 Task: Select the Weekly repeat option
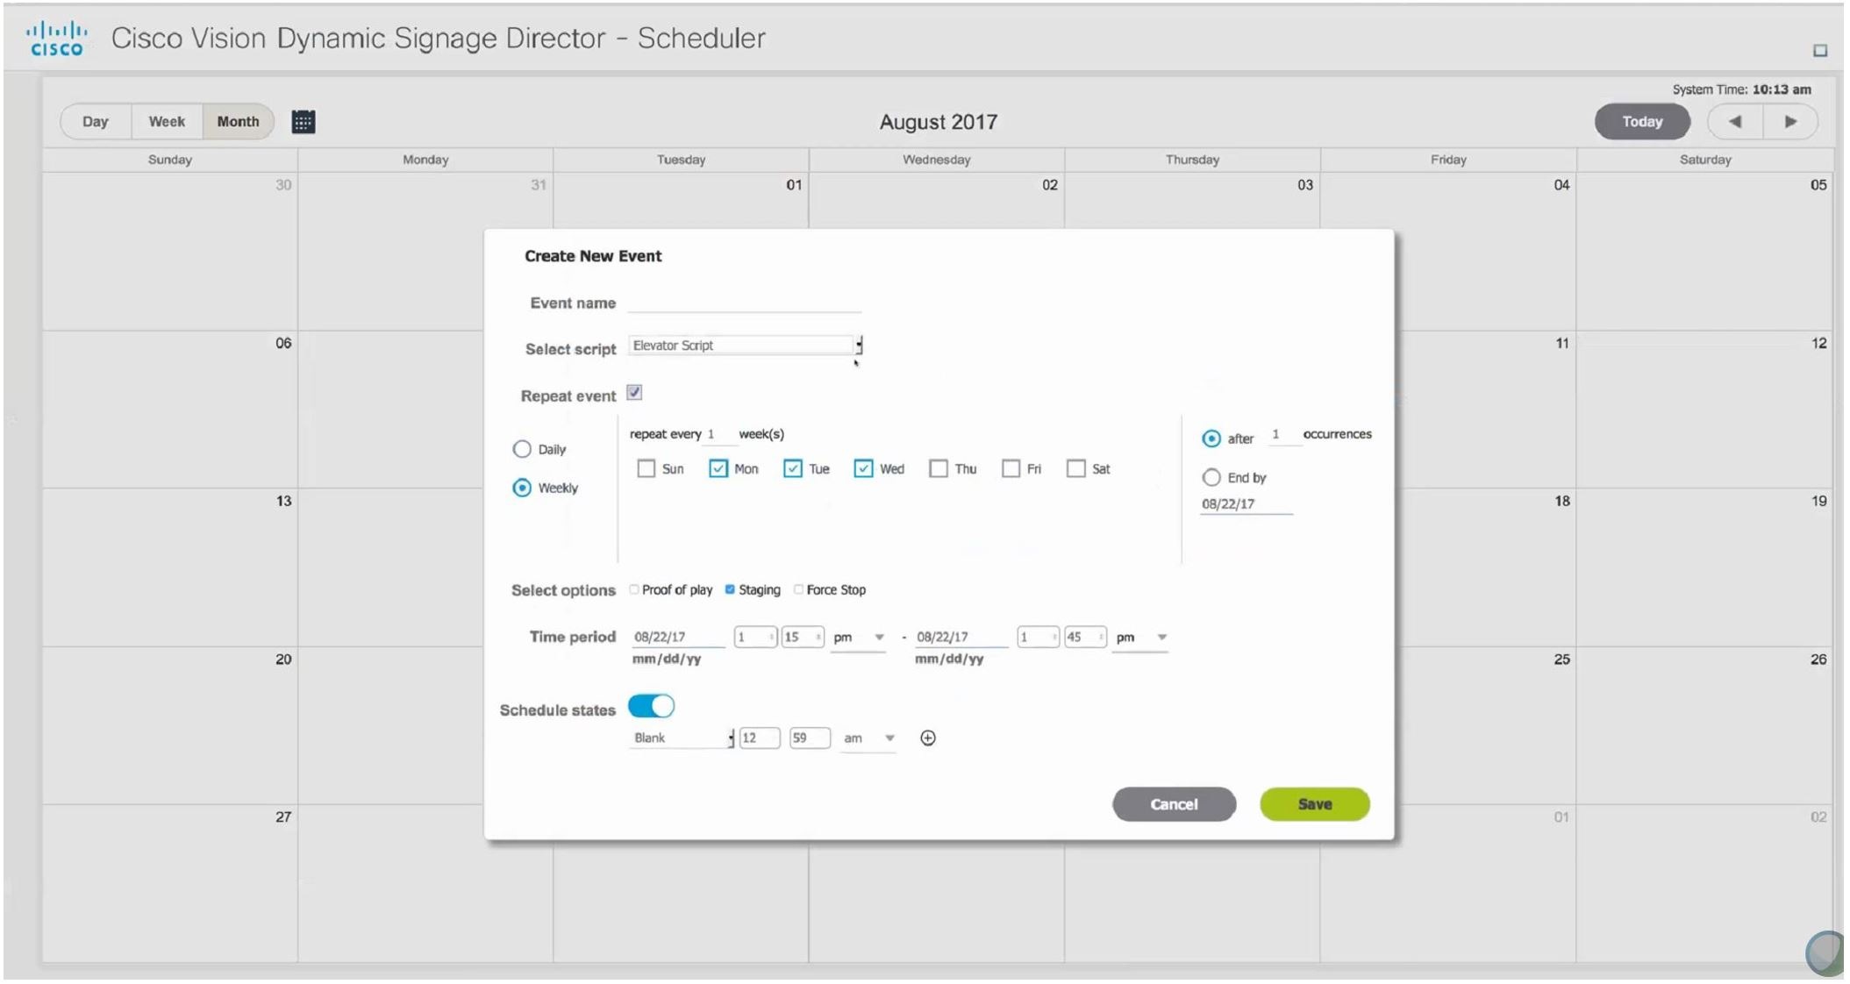(x=522, y=488)
